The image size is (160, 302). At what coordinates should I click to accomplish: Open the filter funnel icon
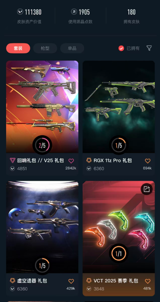[x=149, y=48]
